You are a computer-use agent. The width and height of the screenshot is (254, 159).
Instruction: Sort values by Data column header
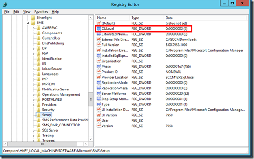coord(205,18)
